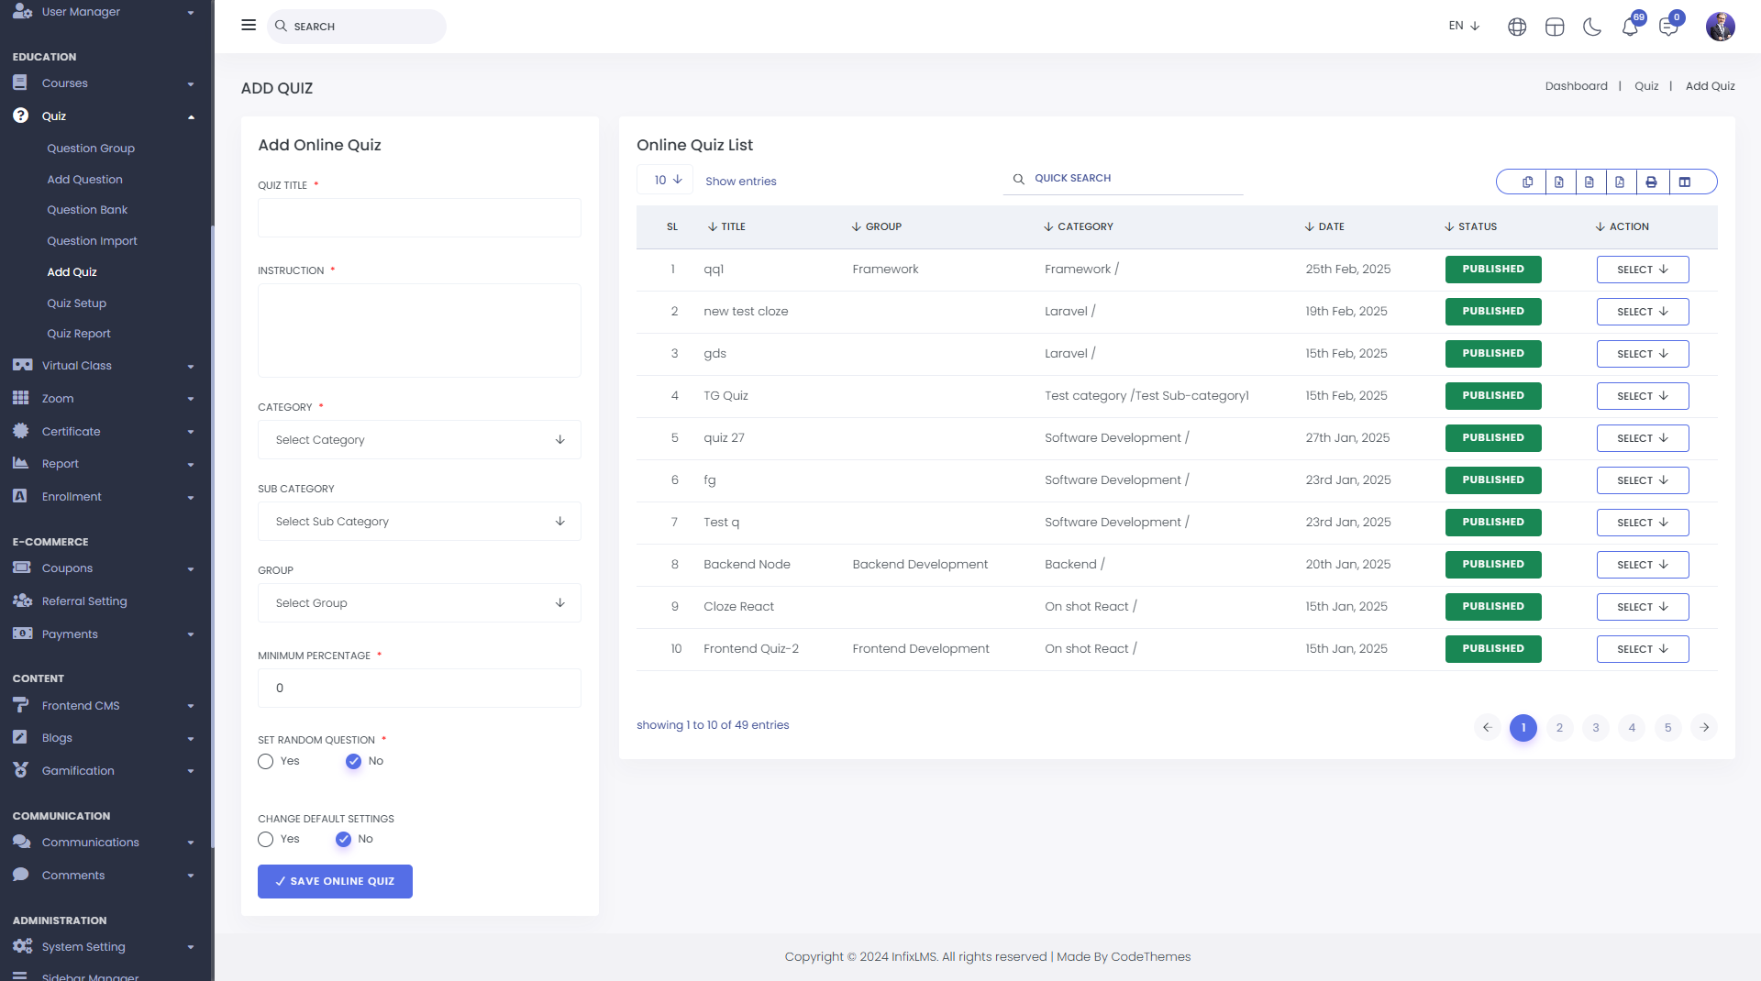
Task: Open Select dropdown for qq1 quiz
Action: tap(1643, 270)
